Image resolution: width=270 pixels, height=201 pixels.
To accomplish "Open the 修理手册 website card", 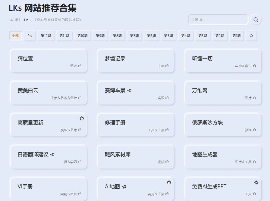I will click(136, 125).
